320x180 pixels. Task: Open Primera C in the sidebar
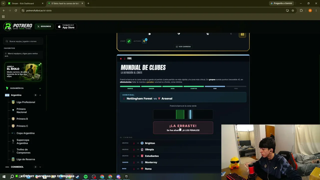coord(22,126)
